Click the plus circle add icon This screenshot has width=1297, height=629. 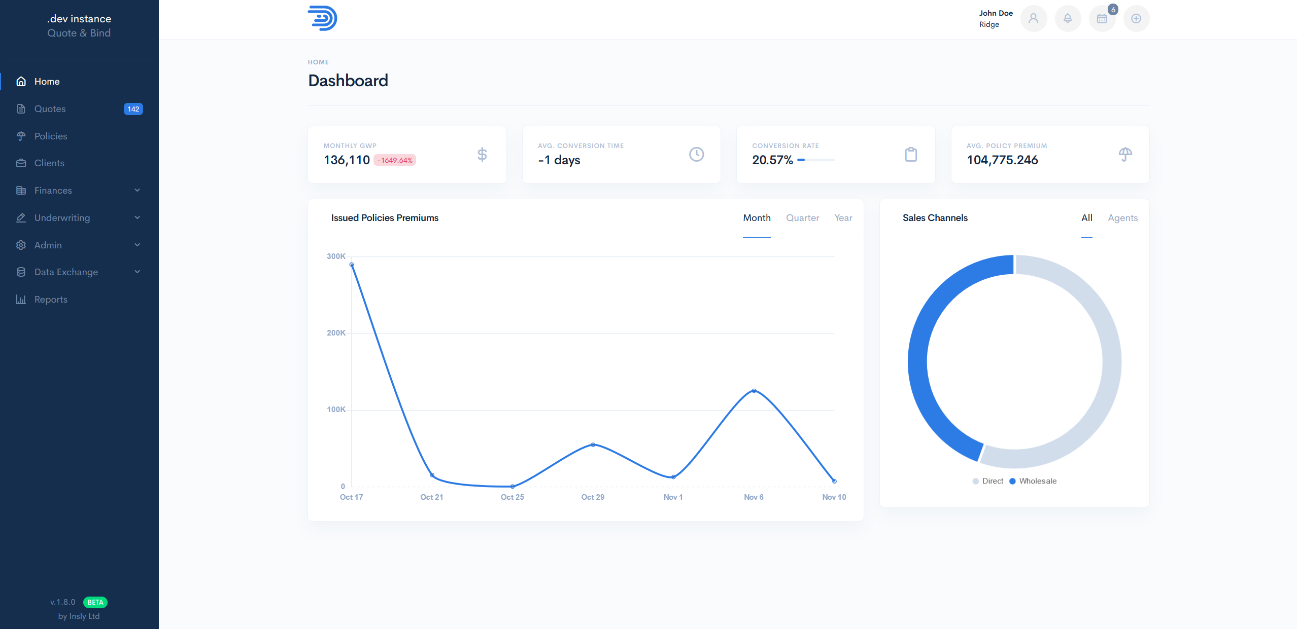pyautogui.click(x=1136, y=19)
